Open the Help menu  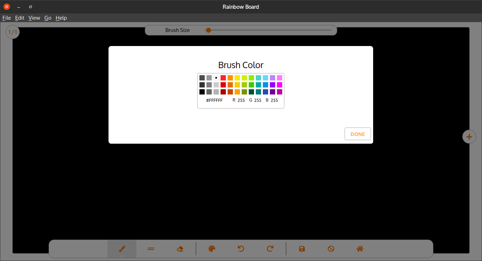tap(61, 18)
